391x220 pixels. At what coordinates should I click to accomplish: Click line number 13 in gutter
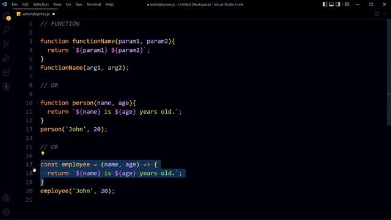29,129
